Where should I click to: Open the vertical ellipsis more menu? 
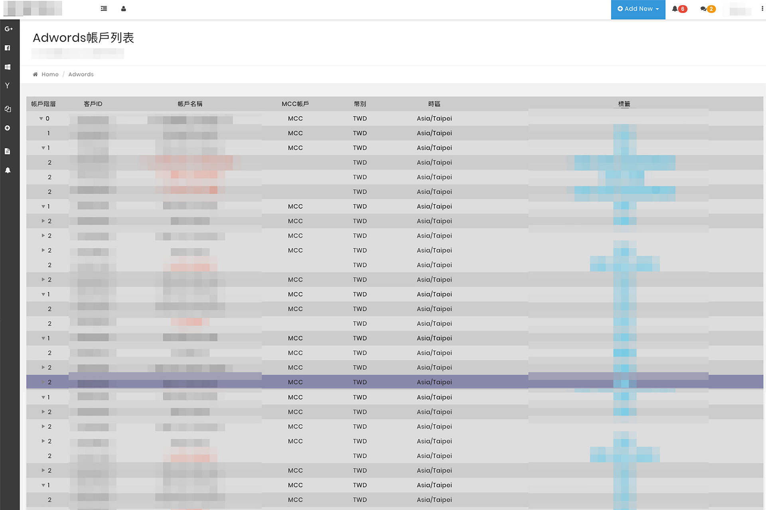tap(762, 8)
